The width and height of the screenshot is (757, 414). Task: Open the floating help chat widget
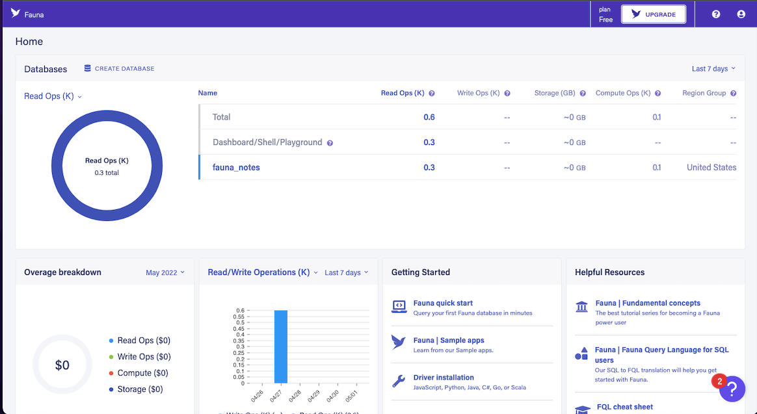[x=732, y=389]
